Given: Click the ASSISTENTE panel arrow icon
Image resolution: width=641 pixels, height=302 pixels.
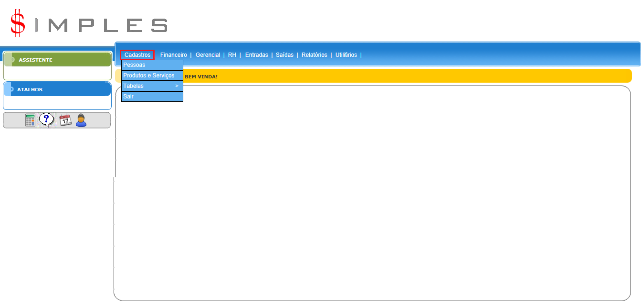Looking at the screenshot, I should [11, 60].
